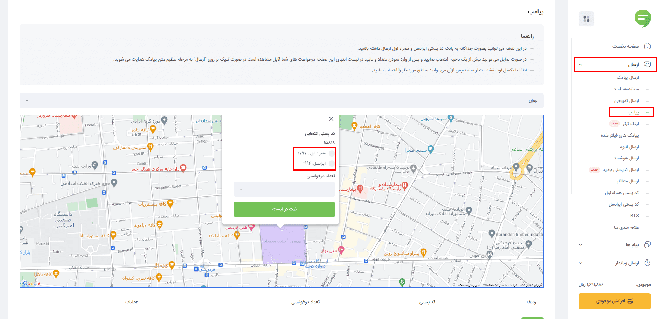Click the هتل فردیس map marker
Viewport: 660px width, 319px height.
click(x=251, y=228)
